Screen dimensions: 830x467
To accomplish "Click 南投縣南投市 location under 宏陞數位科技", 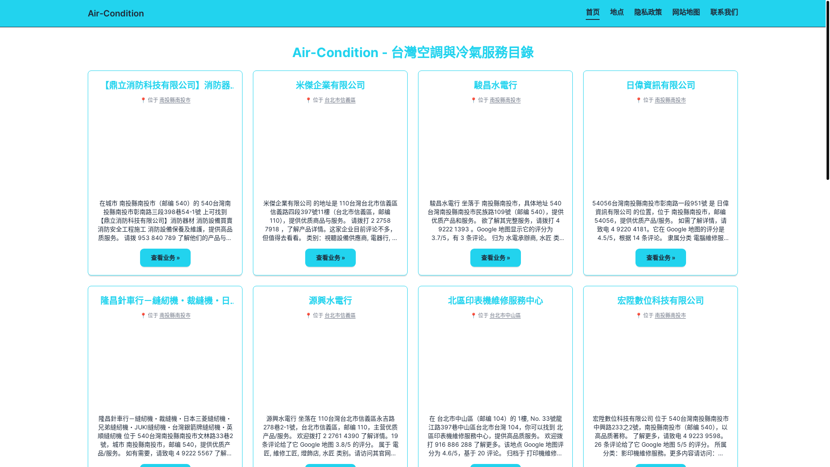I will pyautogui.click(x=670, y=315).
